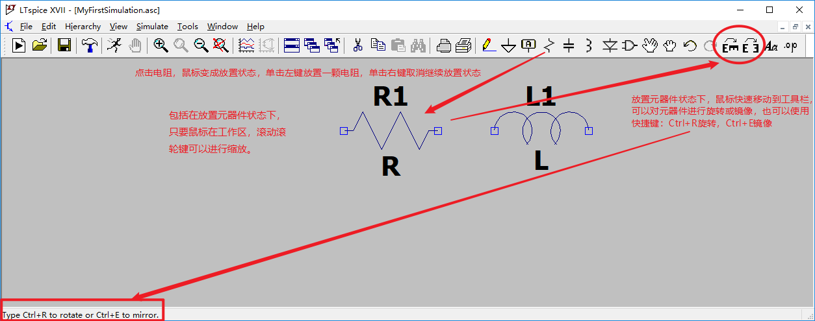This screenshot has height=321, width=815.
Task: Zoom to fit with the crossed magnifier
Action: (221, 45)
